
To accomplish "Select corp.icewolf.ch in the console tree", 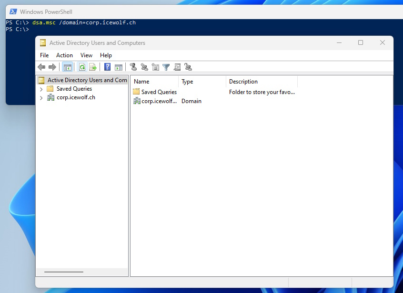I will pos(76,97).
